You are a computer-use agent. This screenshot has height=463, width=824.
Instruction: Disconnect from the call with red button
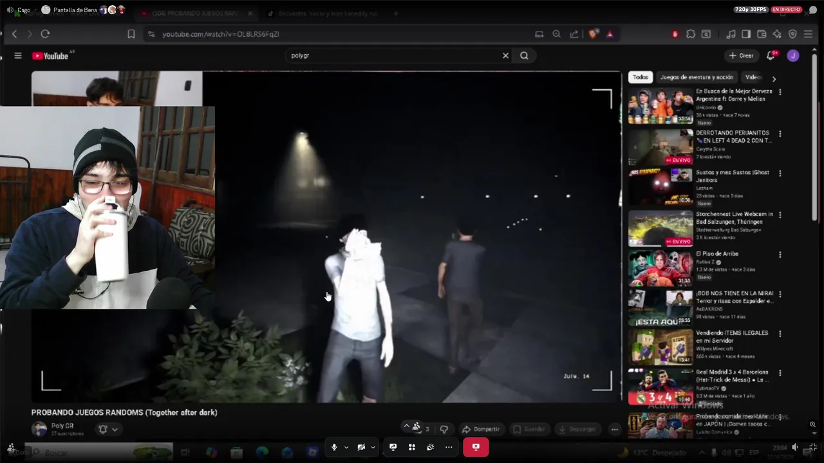(476, 447)
